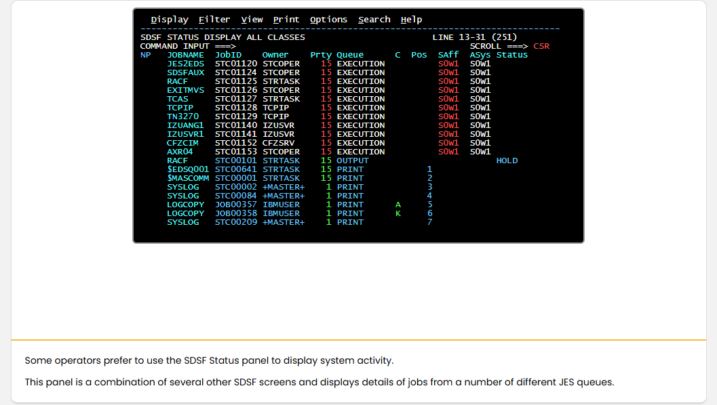Open the Search menu
The image size is (717, 405).
[374, 20]
